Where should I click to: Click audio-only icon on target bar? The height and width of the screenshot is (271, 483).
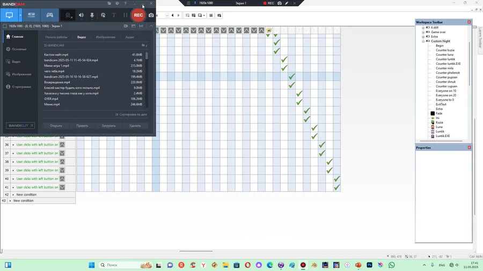[141, 26]
